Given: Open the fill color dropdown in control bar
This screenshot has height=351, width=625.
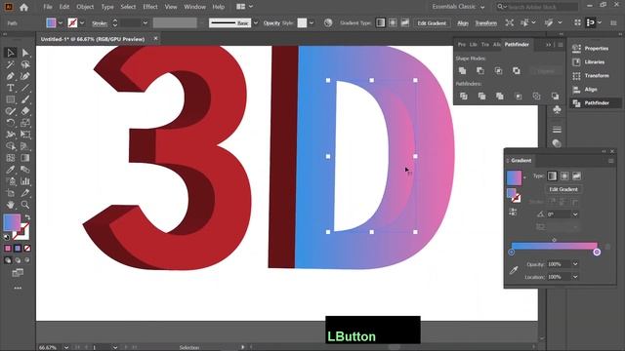Looking at the screenshot, I should (x=61, y=23).
